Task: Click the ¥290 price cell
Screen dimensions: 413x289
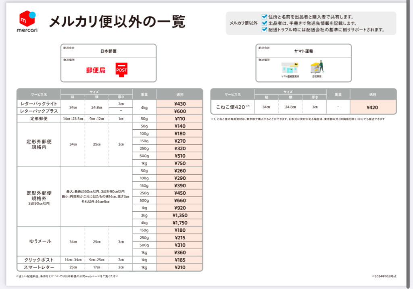Action: point(180,178)
